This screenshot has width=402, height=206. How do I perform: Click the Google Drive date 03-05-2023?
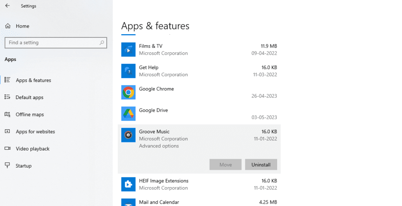click(264, 117)
